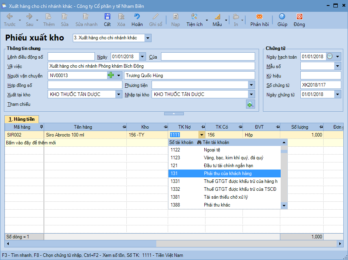Toggle the TK Nợ cell dropdown arrow

pos(202,135)
